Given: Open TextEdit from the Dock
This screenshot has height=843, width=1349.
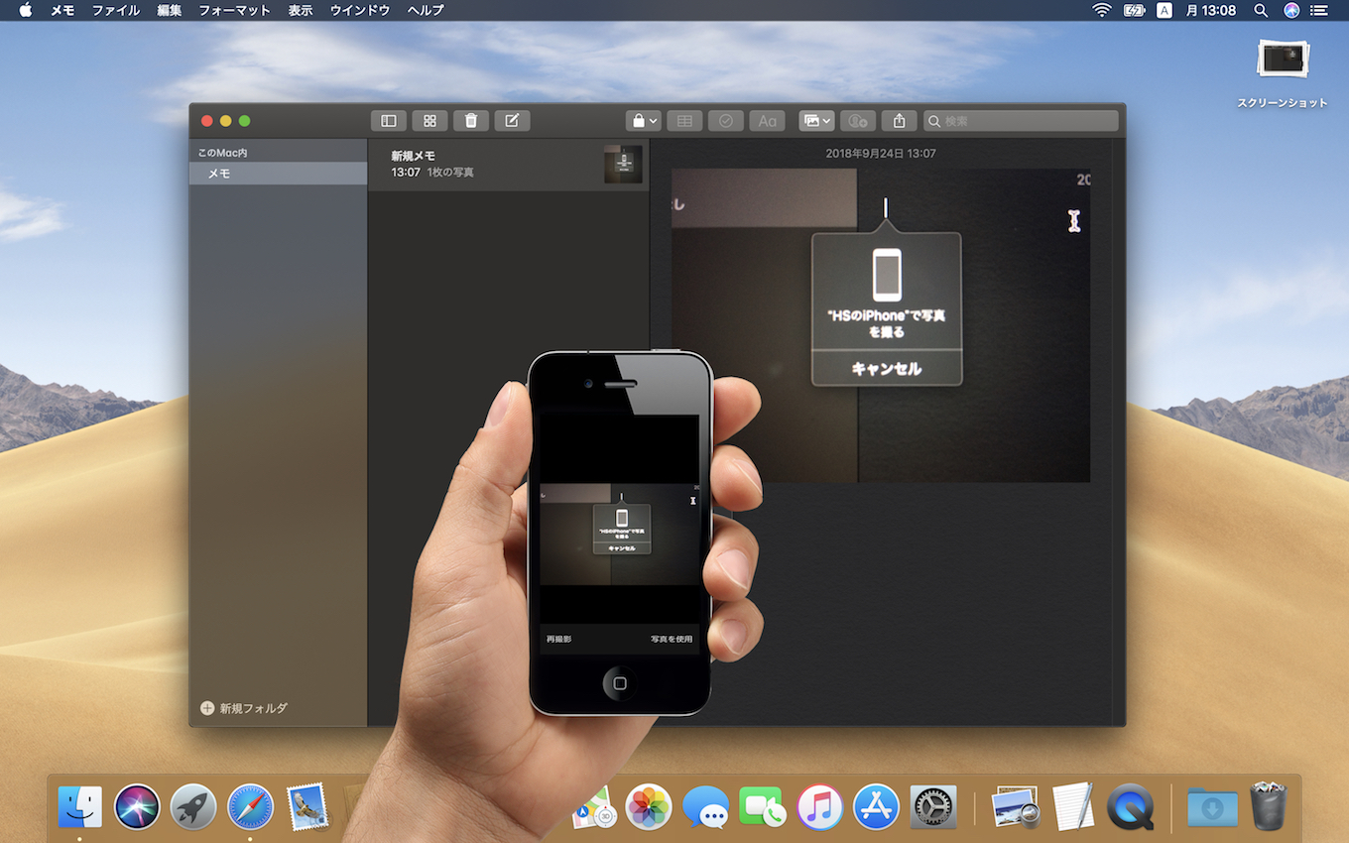Looking at the screenshot, I should [x=1072, y=807].
